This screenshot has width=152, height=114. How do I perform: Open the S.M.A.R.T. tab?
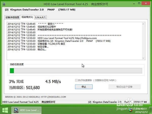click(41, 17)
